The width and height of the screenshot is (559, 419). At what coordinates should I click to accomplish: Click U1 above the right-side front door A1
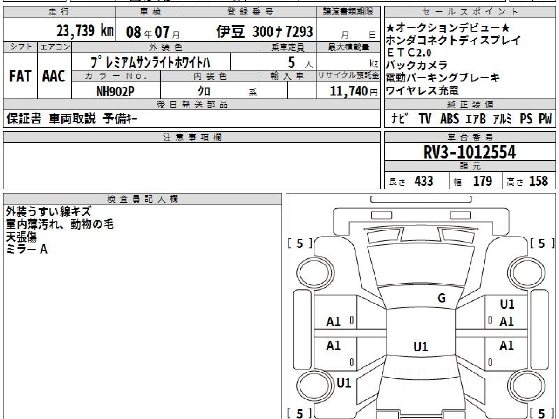pos(507,304)
